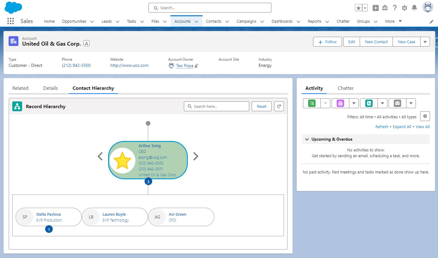Switch to the Details tab
The width and height of the screenshot is (438, 258).
click(50, 88)
